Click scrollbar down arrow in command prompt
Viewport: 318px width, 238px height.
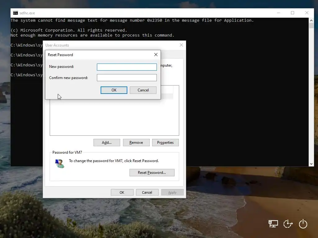pyautogui.click(x=311, y=164)
